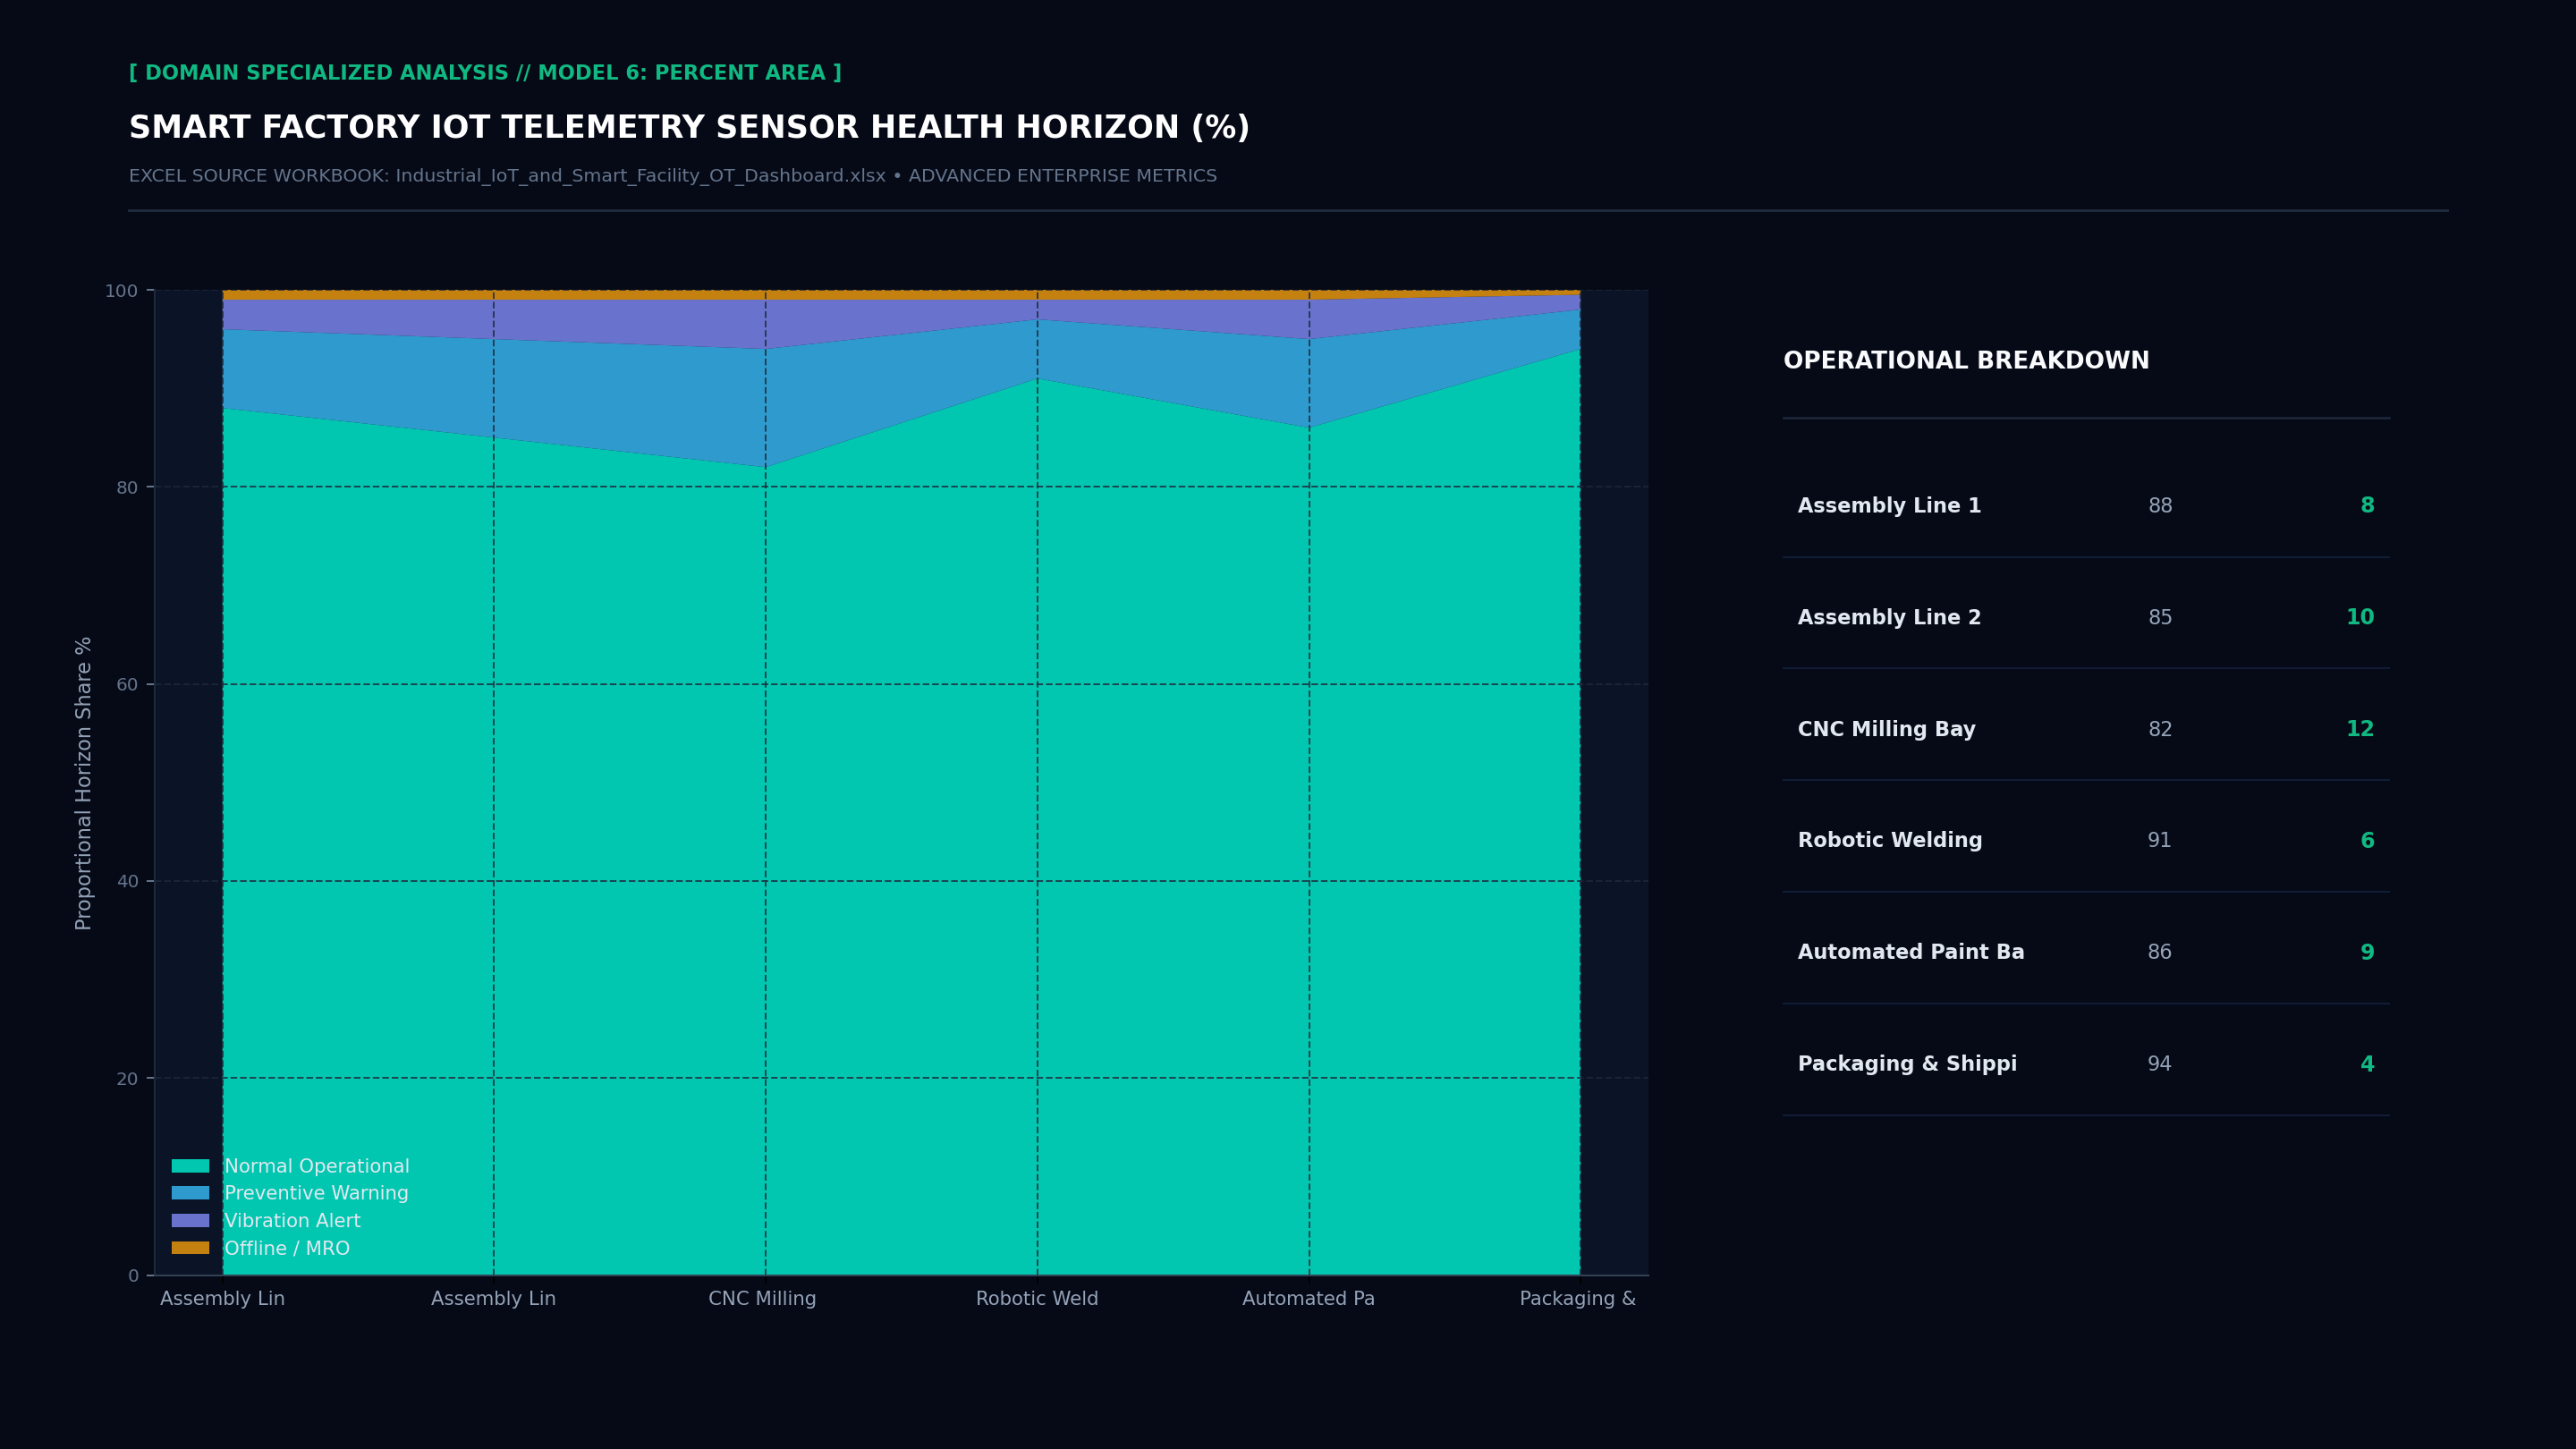This screenshot has height=1449, width=2576.
Task: Click the 40 y-axis tick label
Action: point(127,882)
